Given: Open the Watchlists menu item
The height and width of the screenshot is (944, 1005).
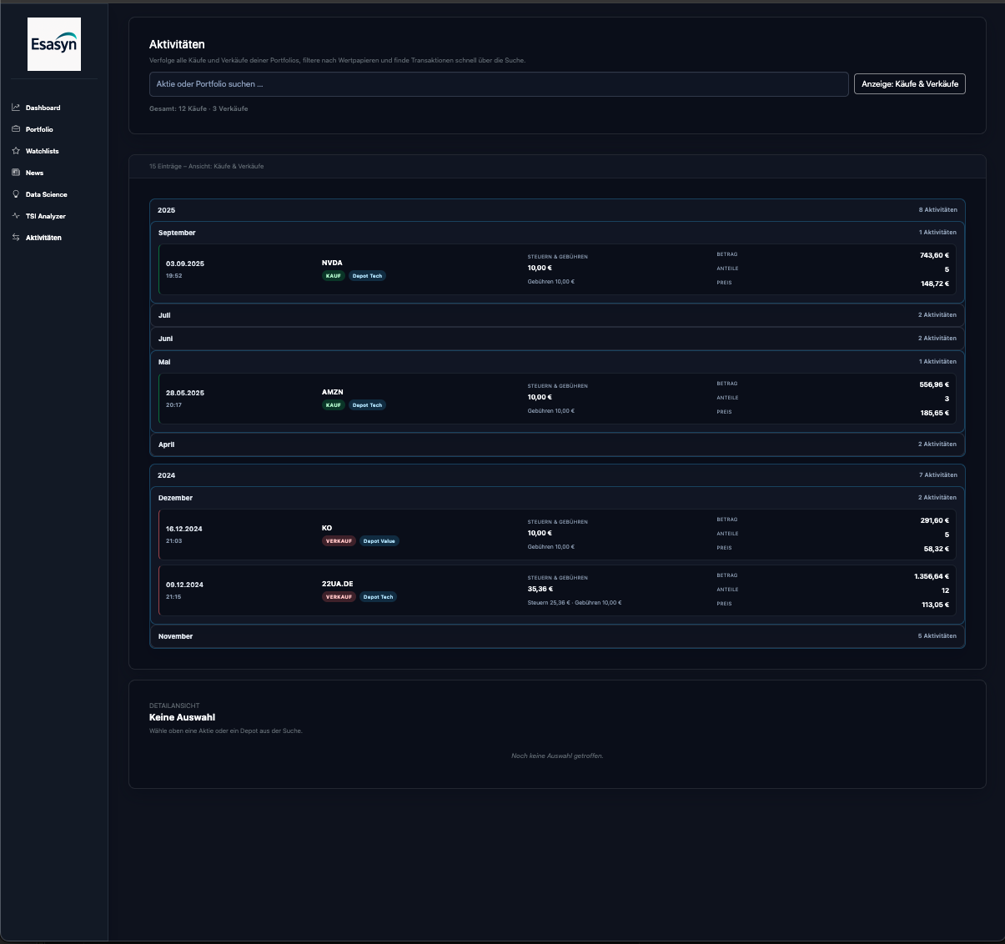Looking at the screenshot, I should pos(42,151).
